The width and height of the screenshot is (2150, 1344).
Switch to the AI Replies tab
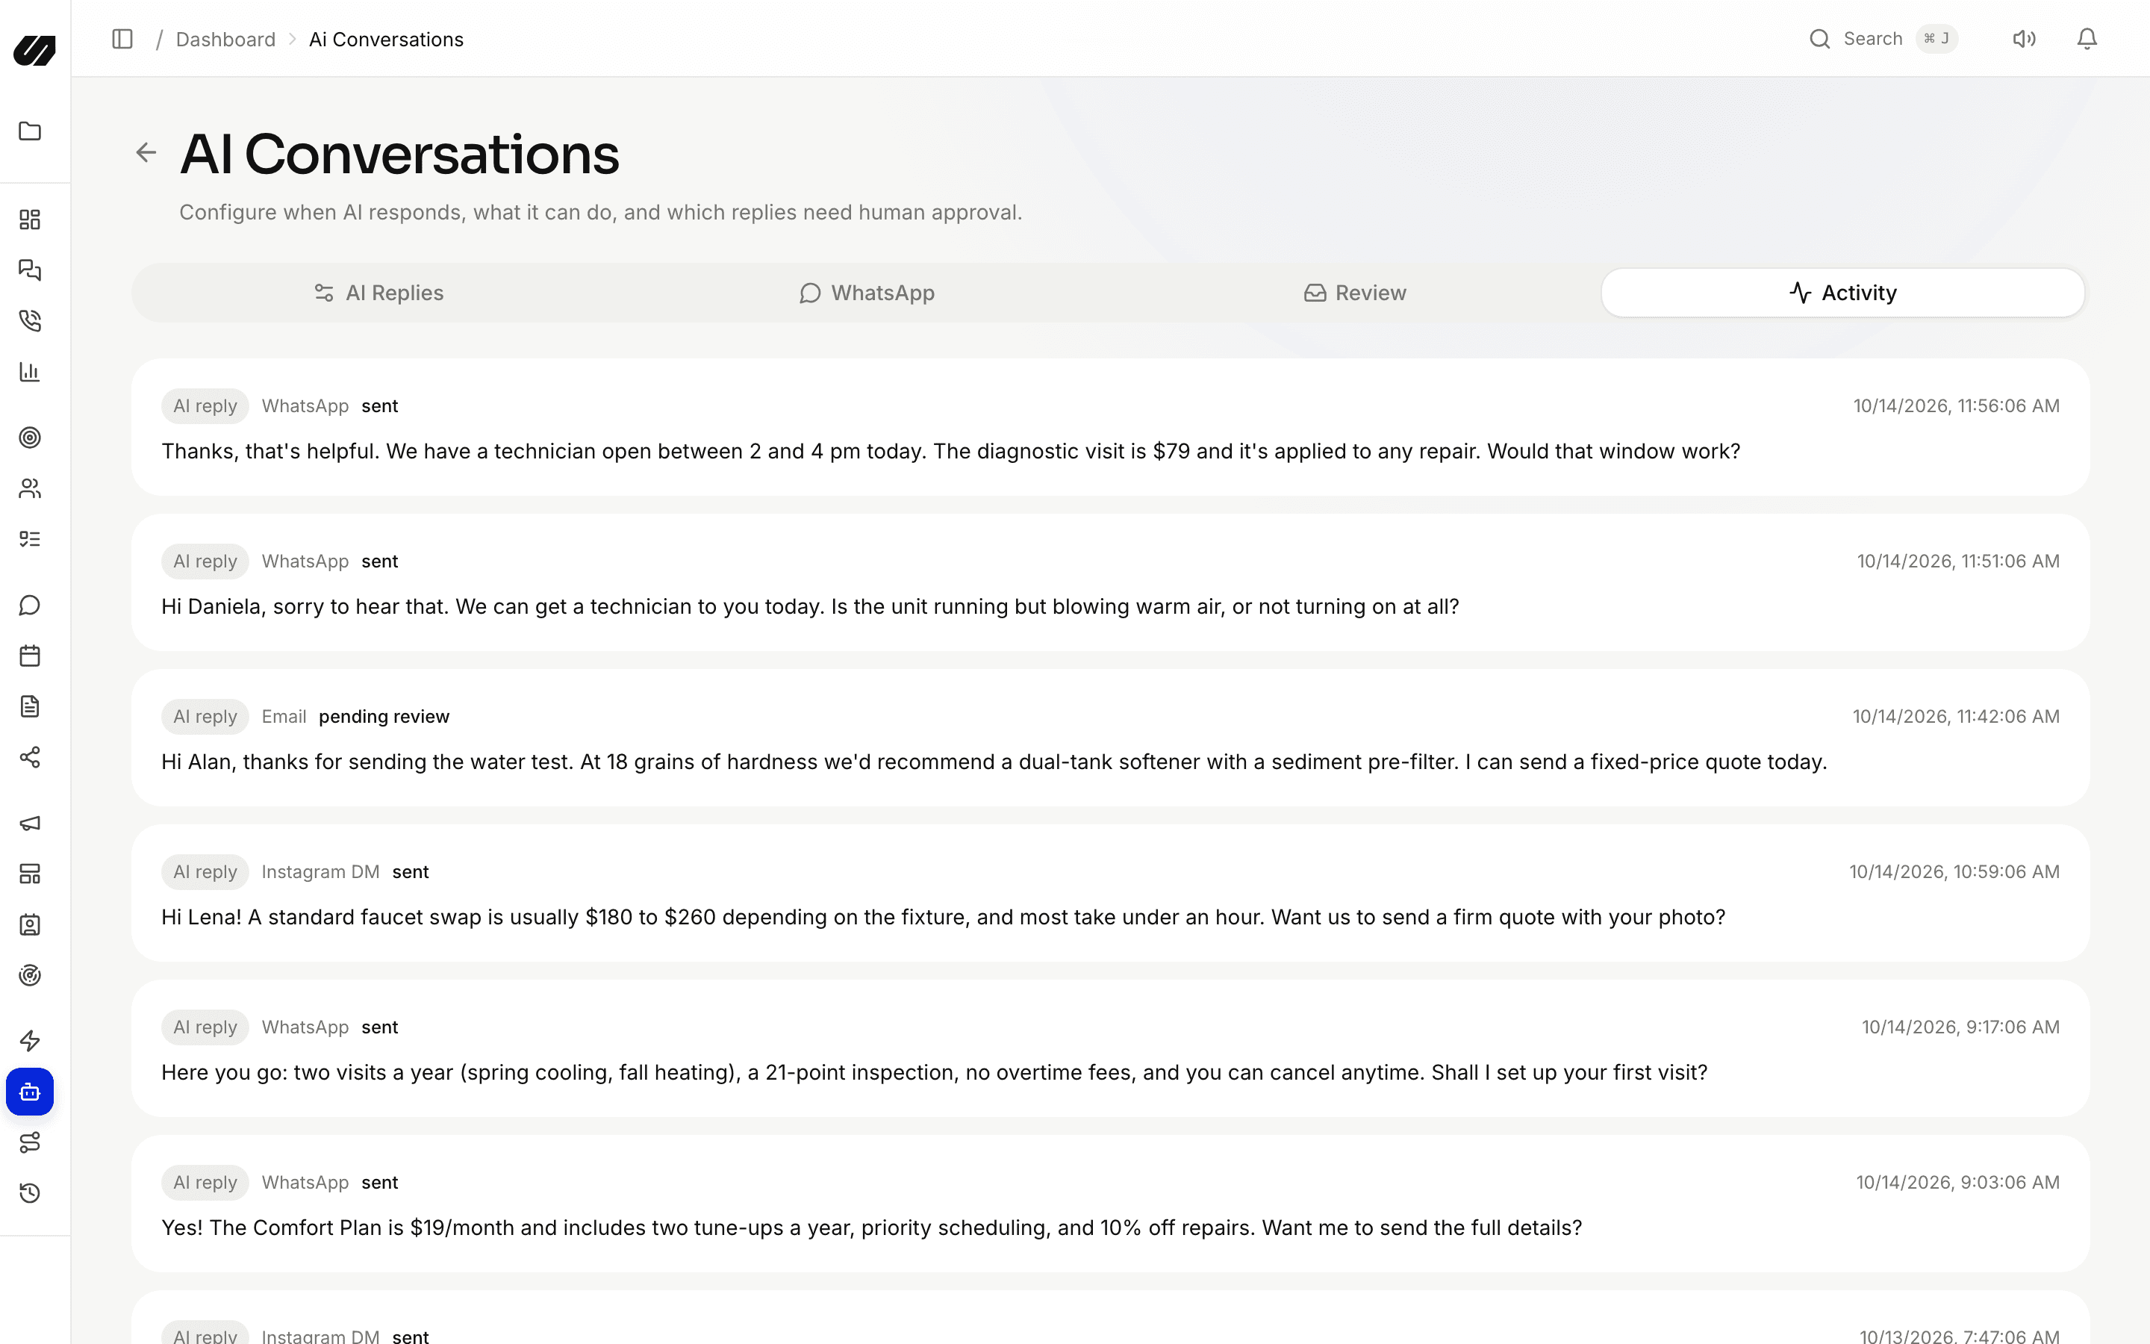(x=378, y=293)
